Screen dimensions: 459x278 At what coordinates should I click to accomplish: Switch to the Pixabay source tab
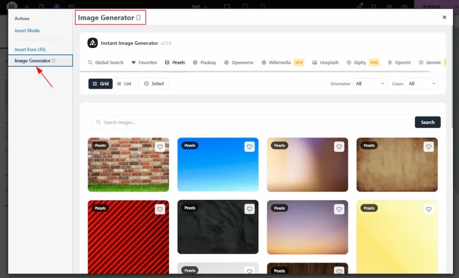[204, 62]
